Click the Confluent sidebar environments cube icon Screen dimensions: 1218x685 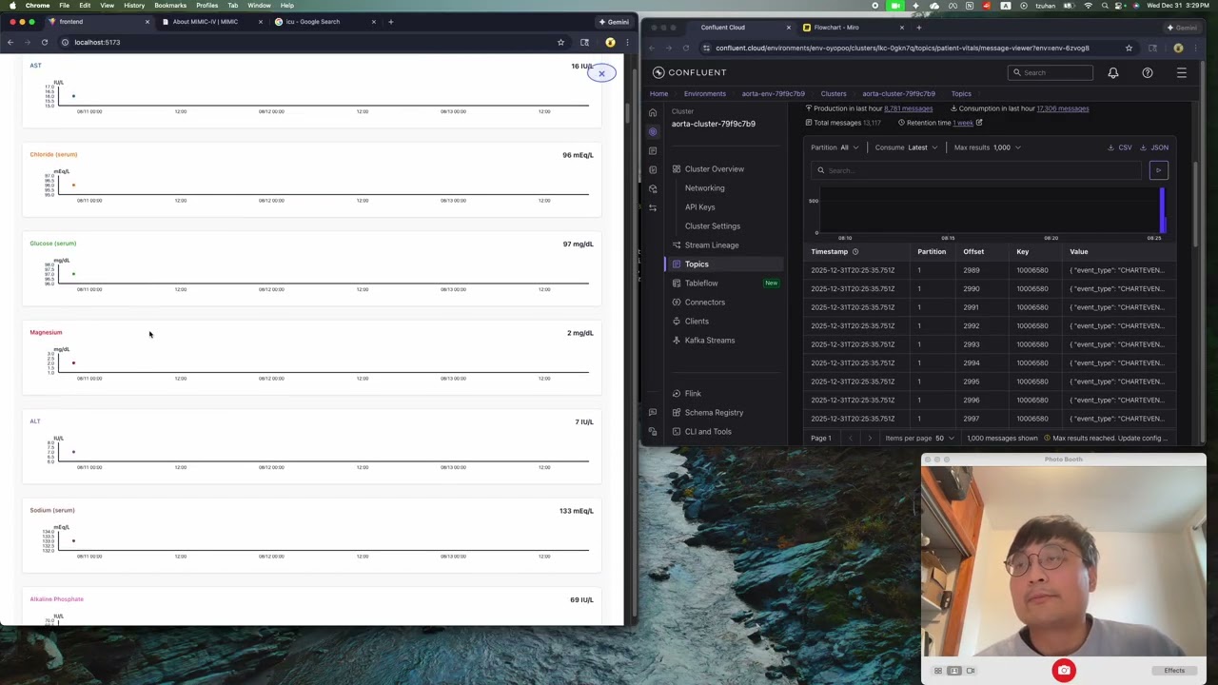[x=653, y=131]
